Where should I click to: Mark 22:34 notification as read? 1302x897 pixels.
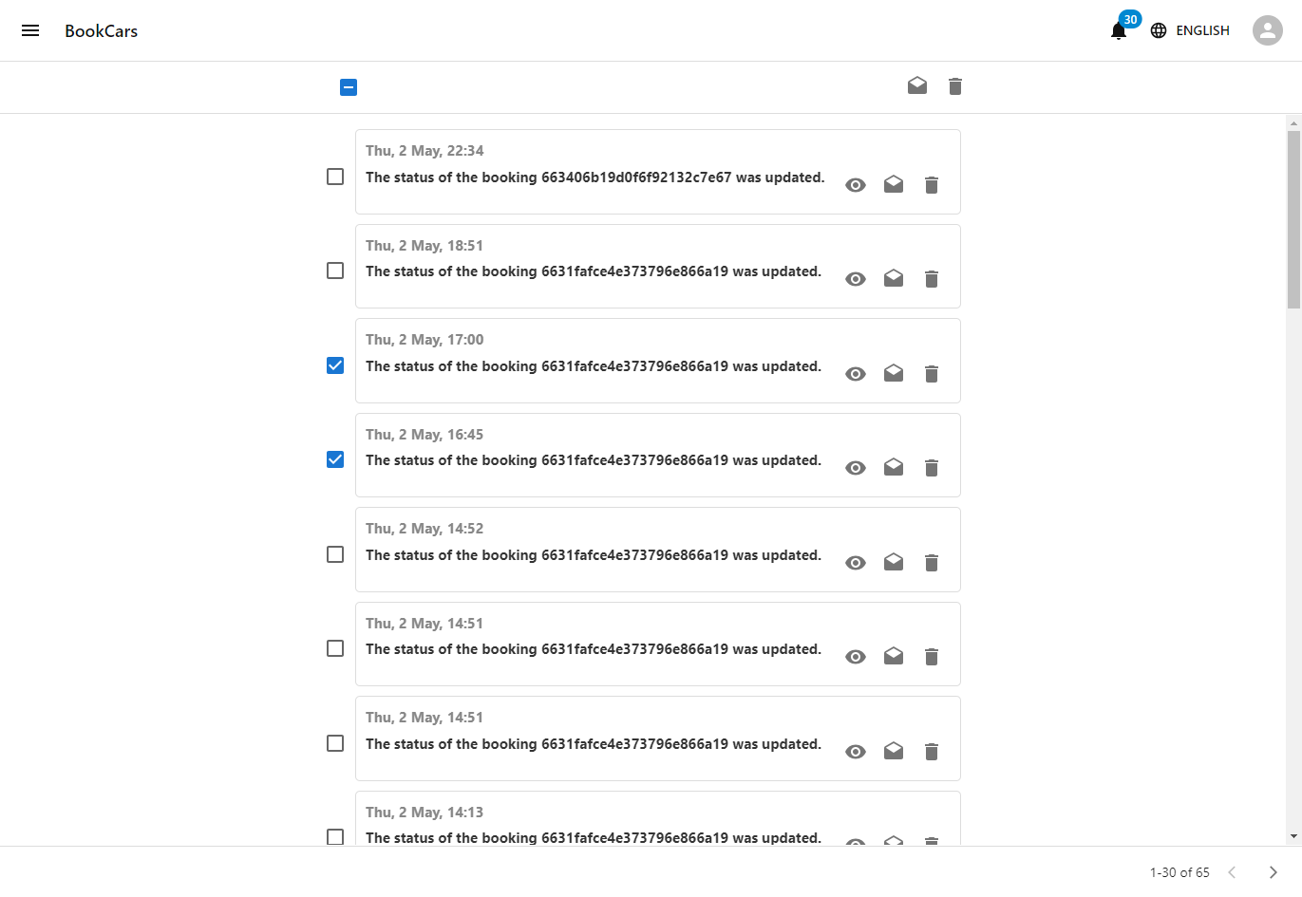(894, 184)
